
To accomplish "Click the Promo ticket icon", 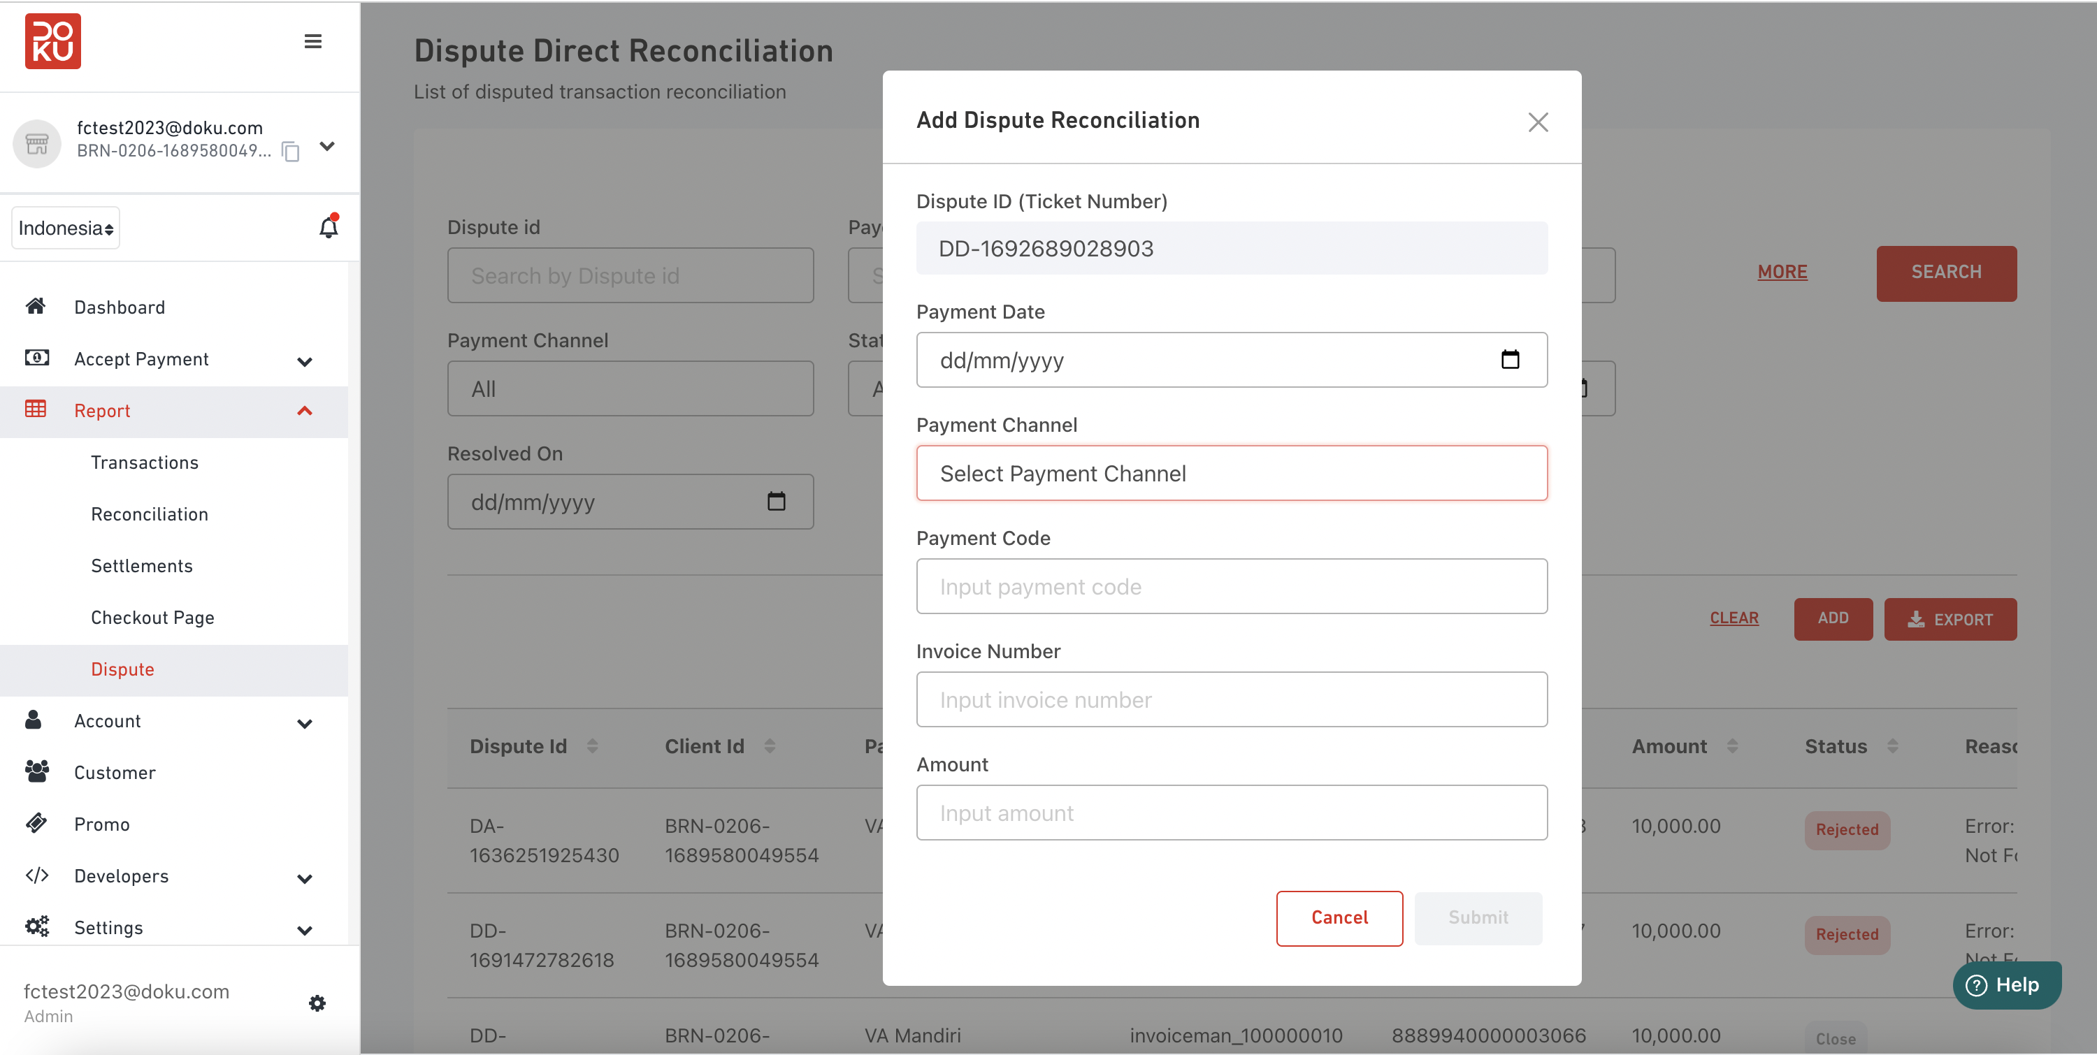I will click(36, 822).
